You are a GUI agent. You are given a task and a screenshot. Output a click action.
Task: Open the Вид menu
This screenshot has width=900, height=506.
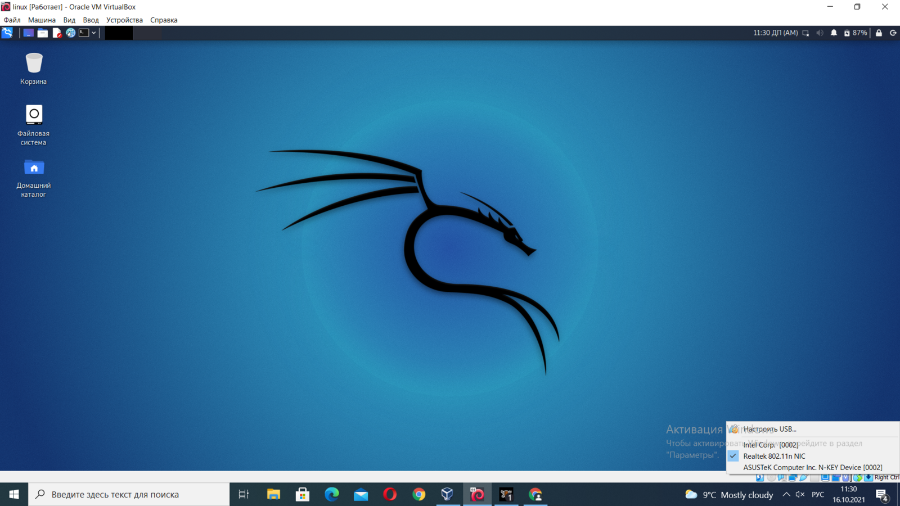click(69, 20)
